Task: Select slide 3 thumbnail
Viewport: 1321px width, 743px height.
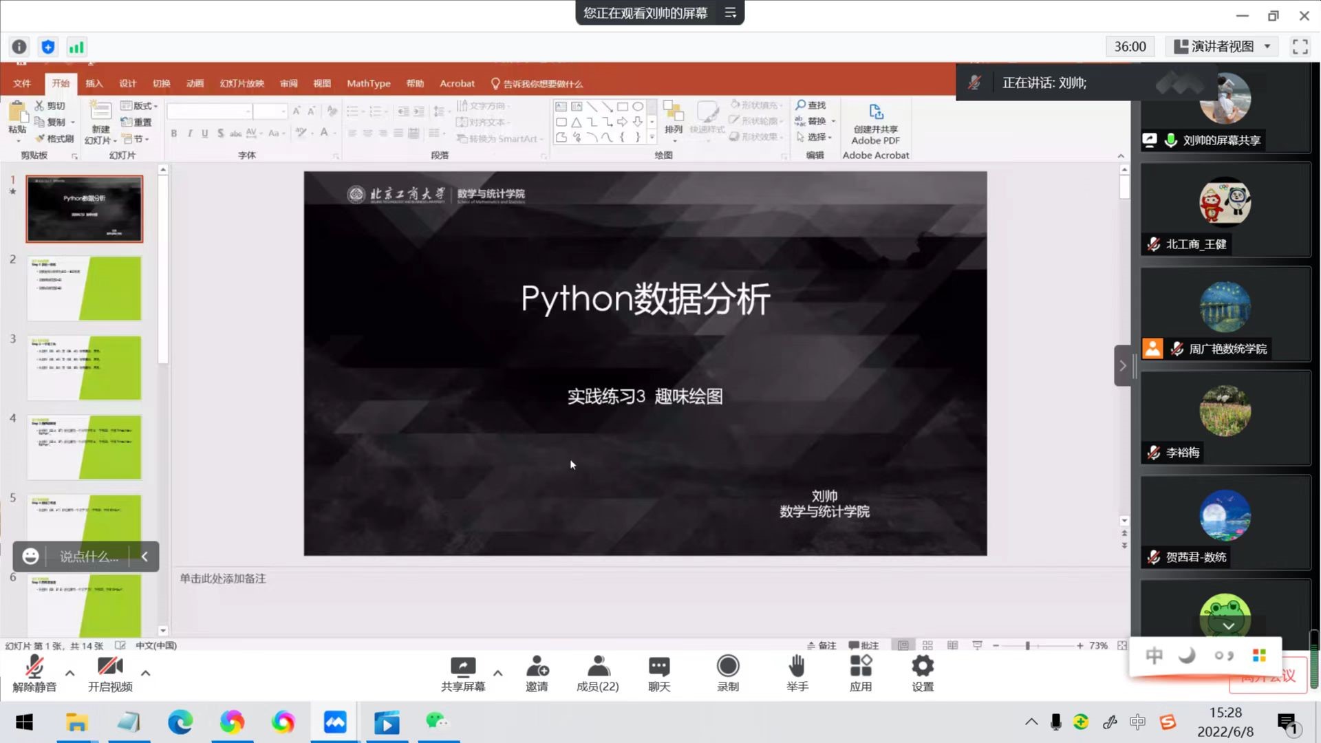Action: pos(84,368)
